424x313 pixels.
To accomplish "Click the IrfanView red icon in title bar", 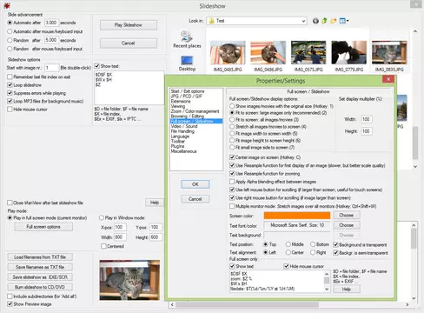I will (x=7, y=5).
